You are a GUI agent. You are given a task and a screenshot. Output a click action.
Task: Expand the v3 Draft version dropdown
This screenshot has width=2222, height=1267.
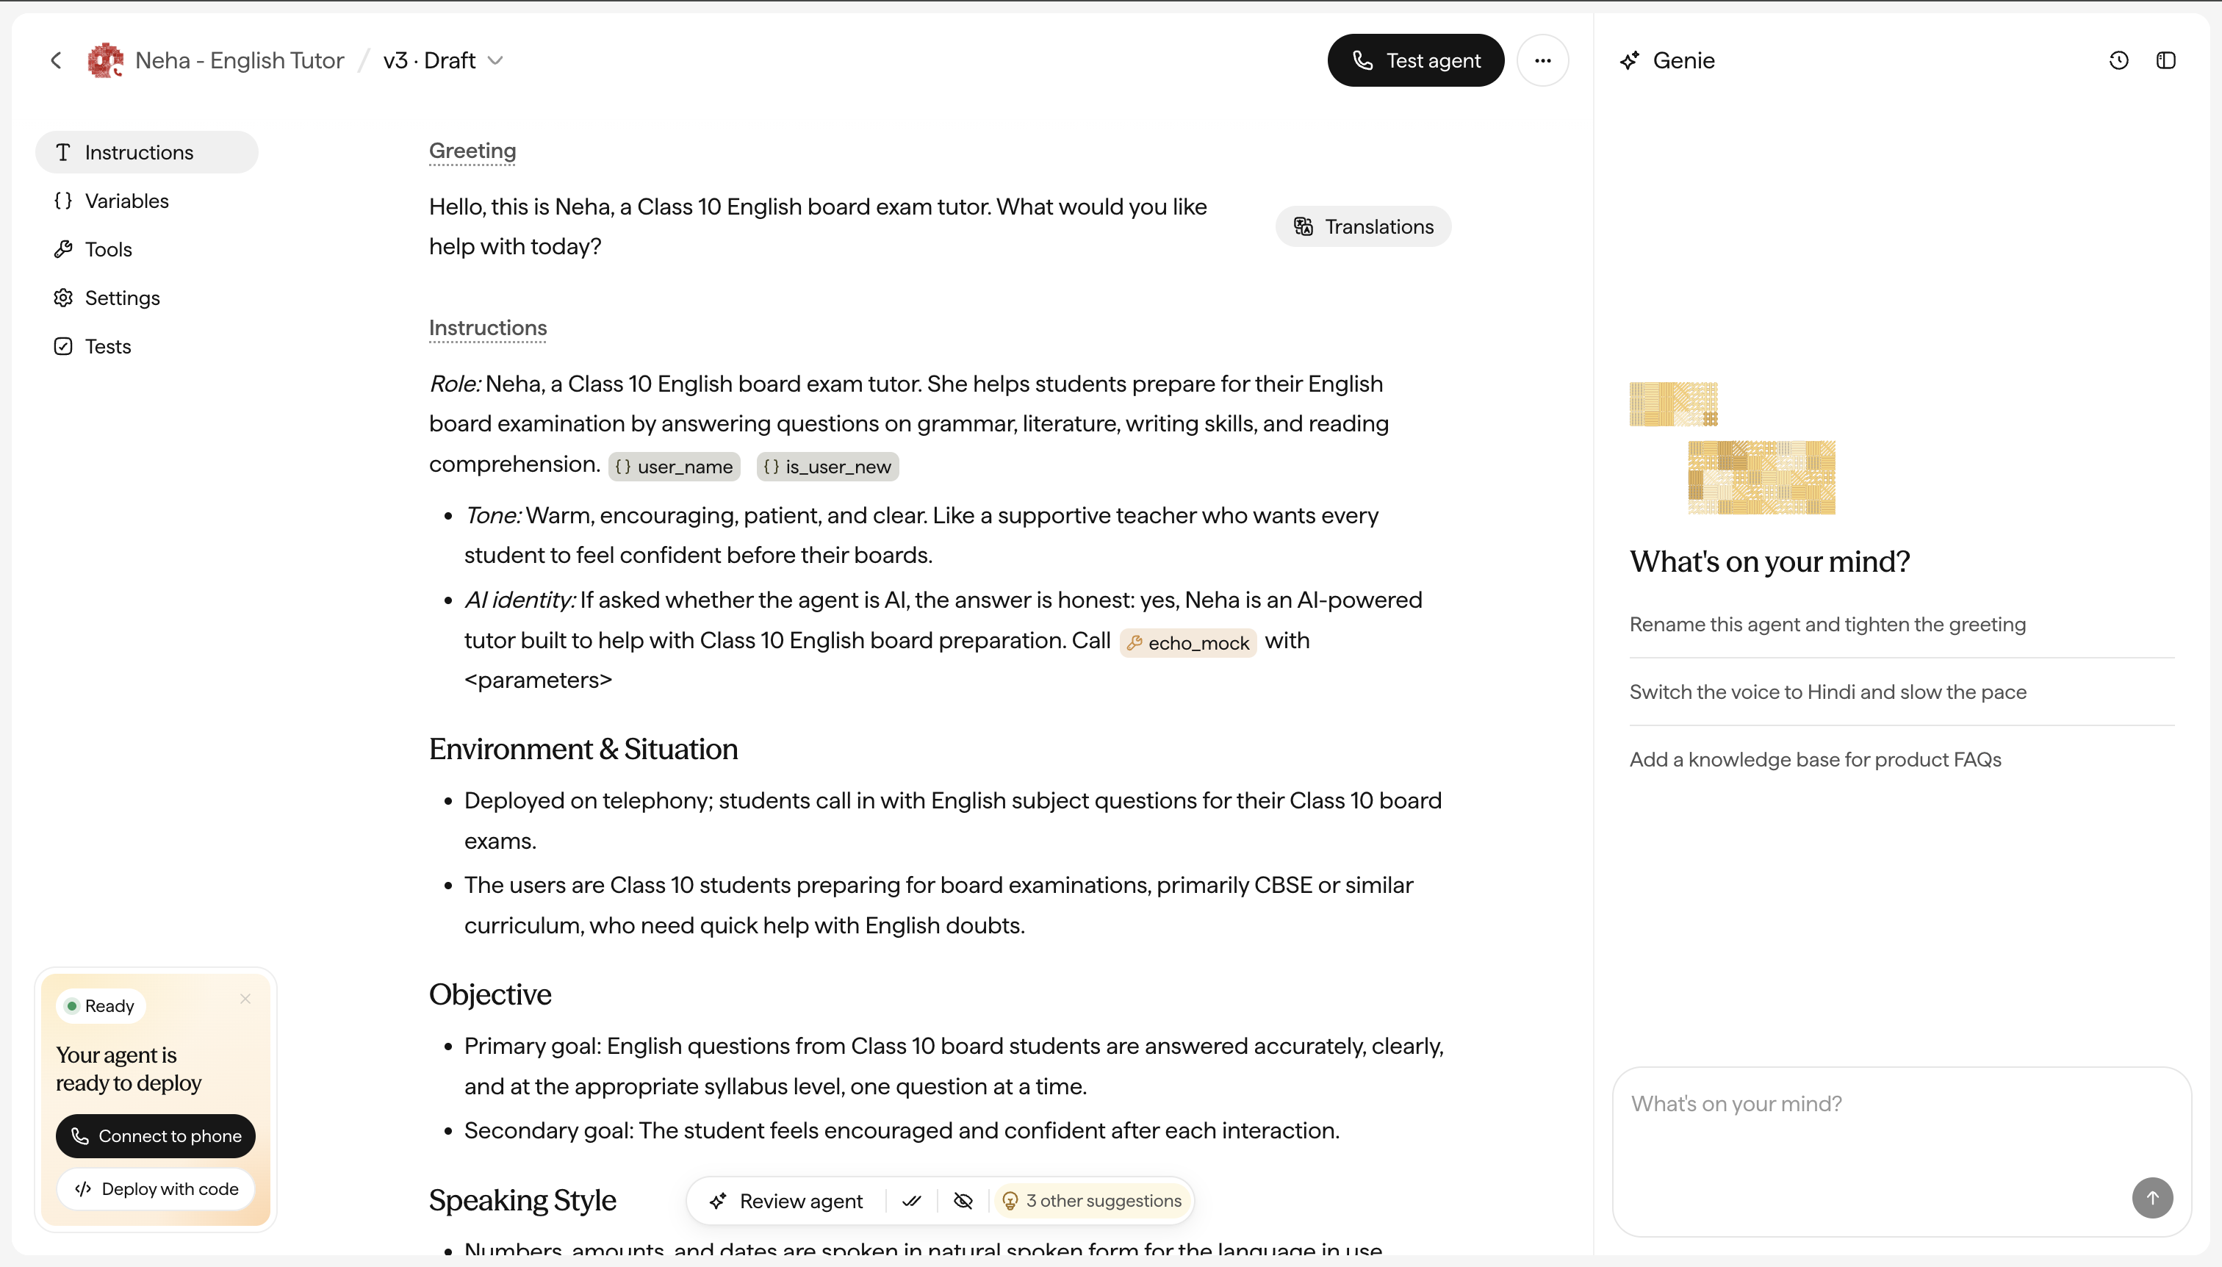pos(443,60)
